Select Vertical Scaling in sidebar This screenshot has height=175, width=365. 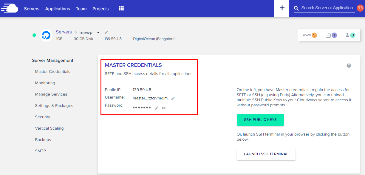click(49, 128)
